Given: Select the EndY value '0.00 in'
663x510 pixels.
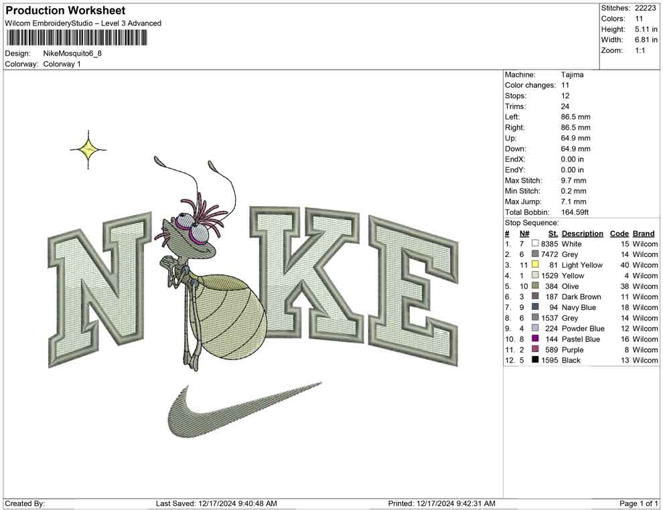Looking at the screenshot, I should (573, 169).
